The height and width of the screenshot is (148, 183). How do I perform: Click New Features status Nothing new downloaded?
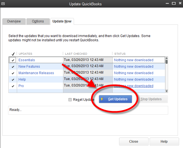pos(134,67)
